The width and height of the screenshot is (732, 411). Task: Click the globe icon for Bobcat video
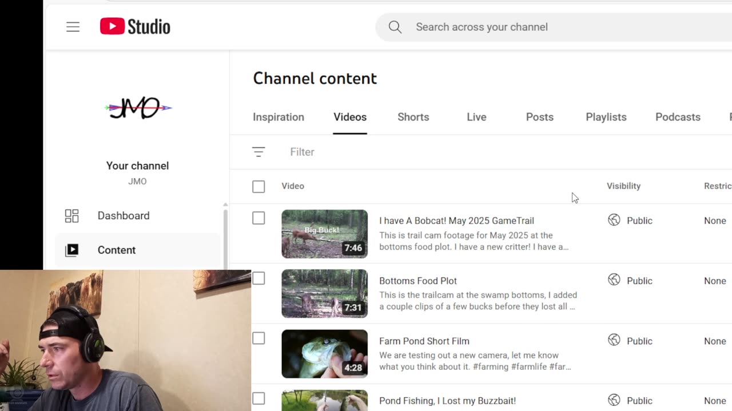coord(614,220)
